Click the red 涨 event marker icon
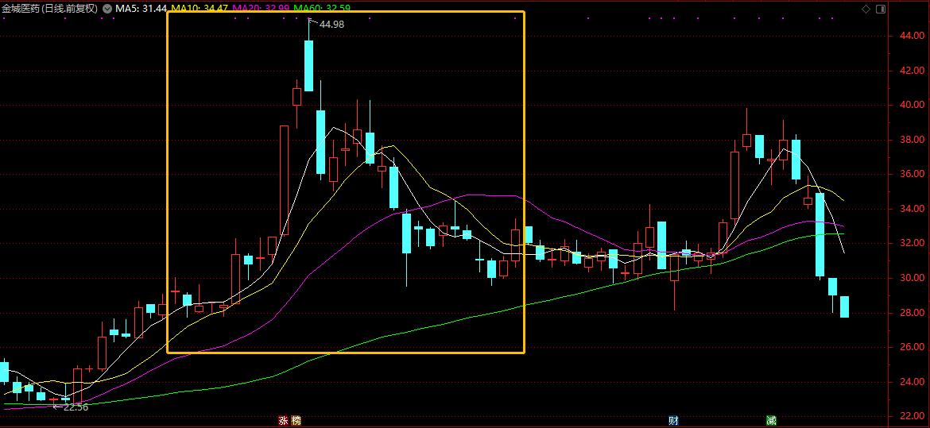 (x=284, y=421)
